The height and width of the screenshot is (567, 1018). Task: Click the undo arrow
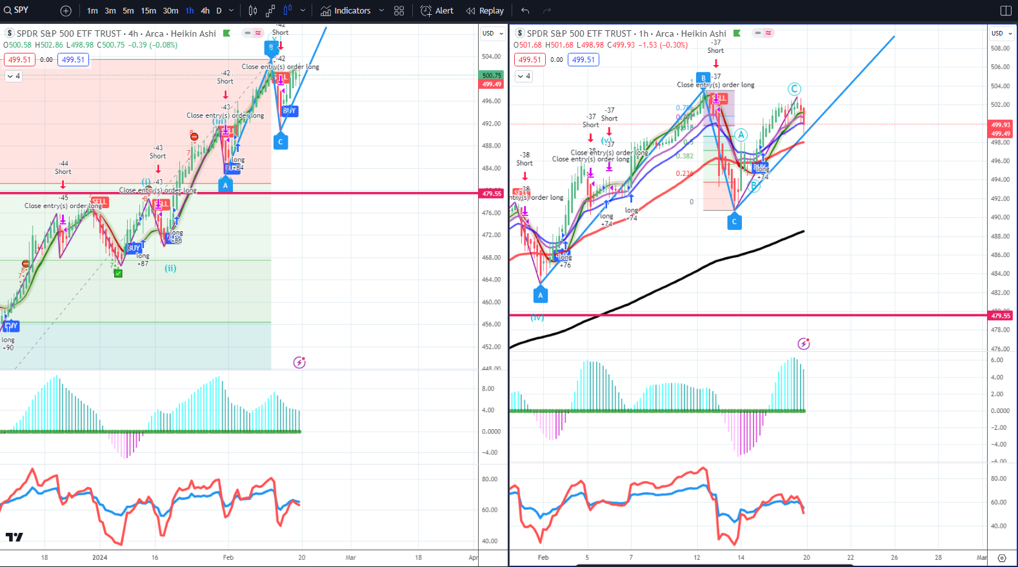click(x=525, y=11)
